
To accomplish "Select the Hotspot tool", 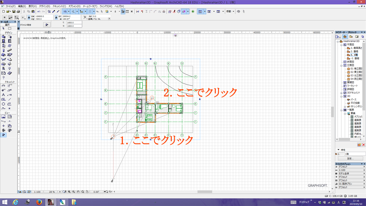I will [10, 109].
